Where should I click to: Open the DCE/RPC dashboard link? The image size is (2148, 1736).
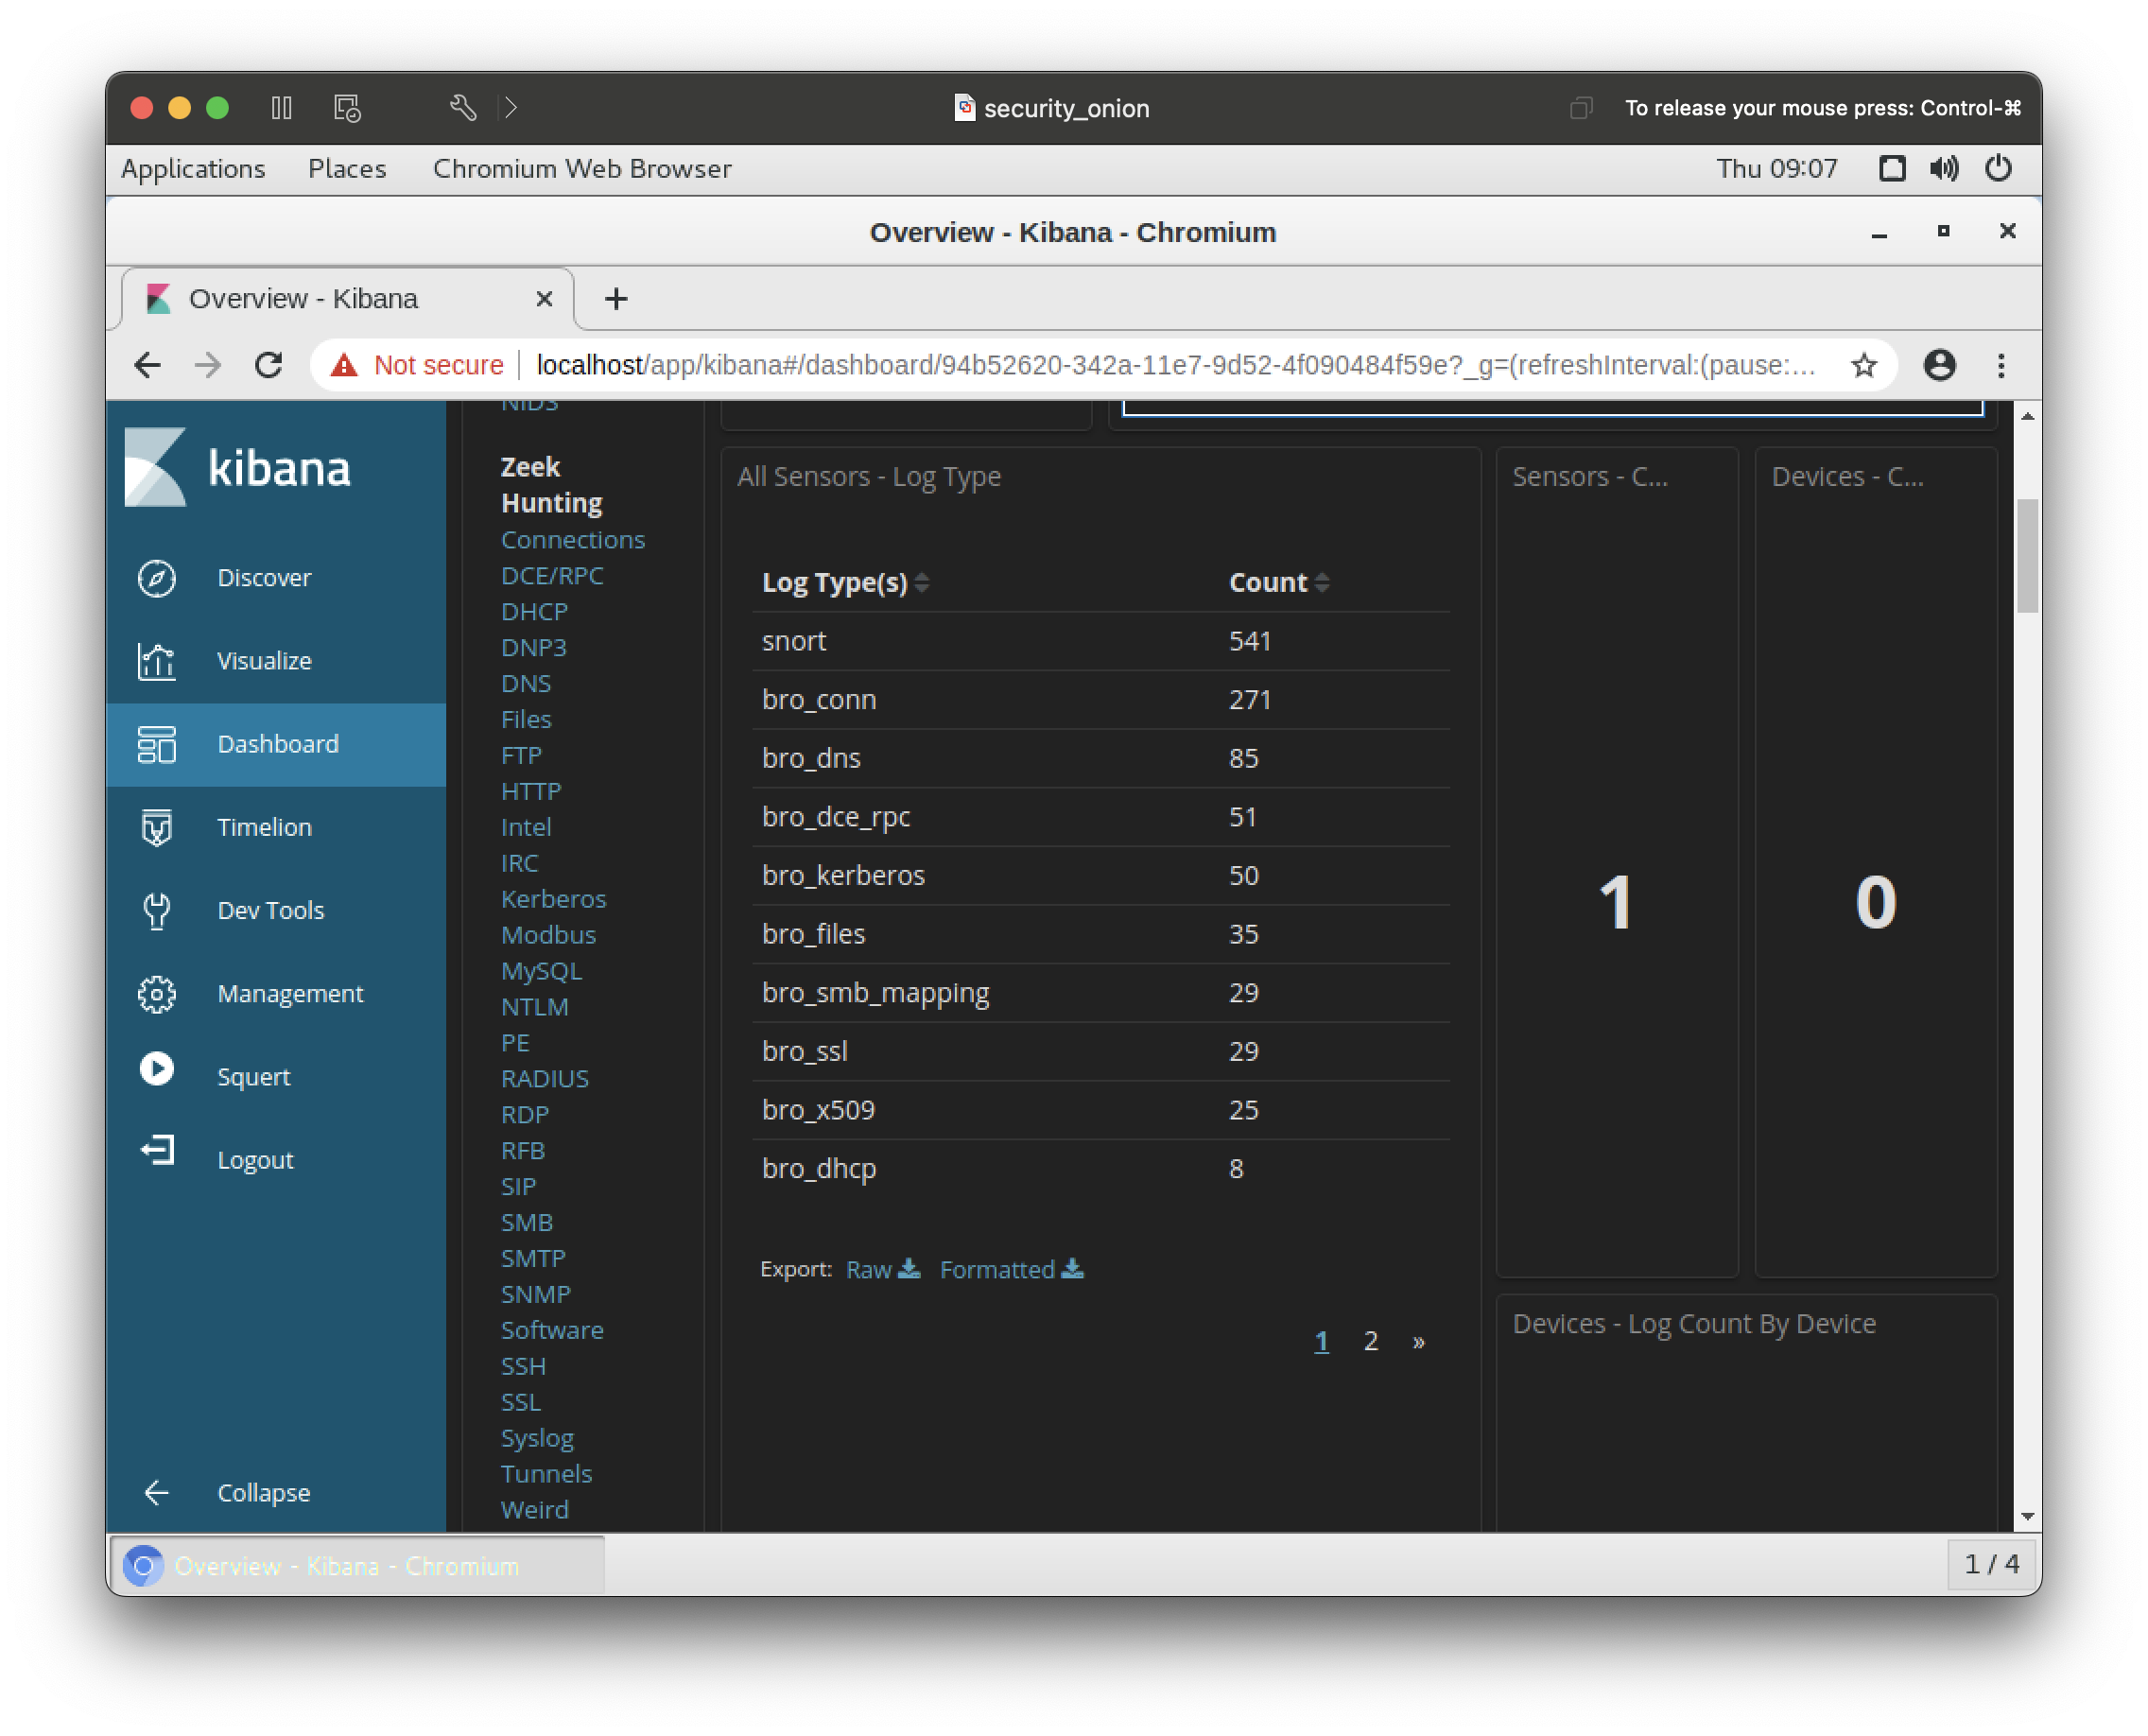coord(552,576)
